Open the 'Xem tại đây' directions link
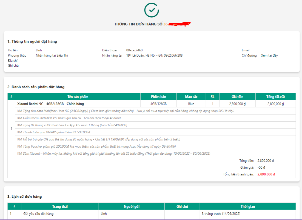The width and height of the screenshot is (302, 220). 269,55
